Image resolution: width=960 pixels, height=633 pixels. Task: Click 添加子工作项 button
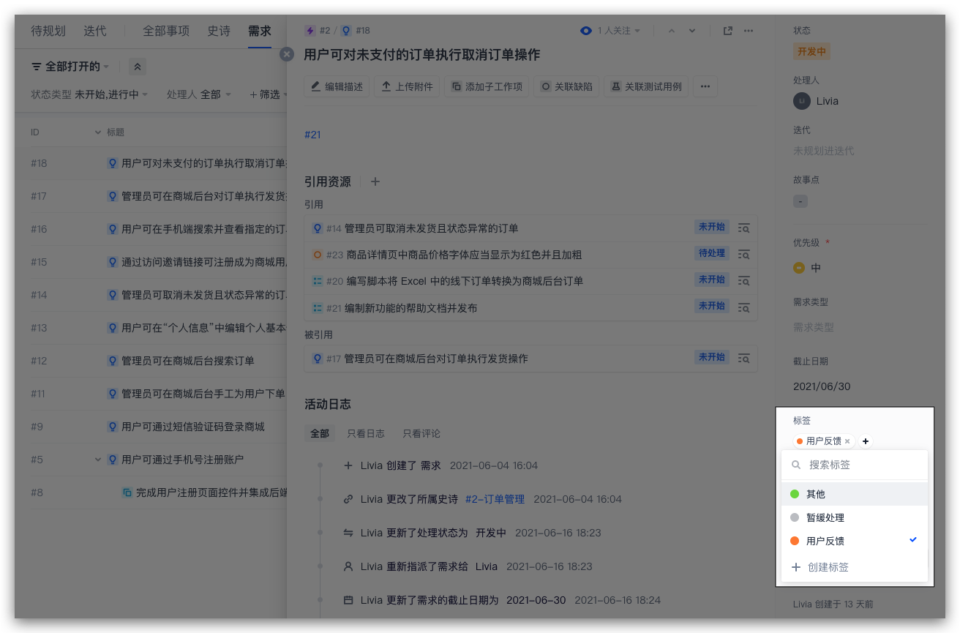[x=487, y=86]
